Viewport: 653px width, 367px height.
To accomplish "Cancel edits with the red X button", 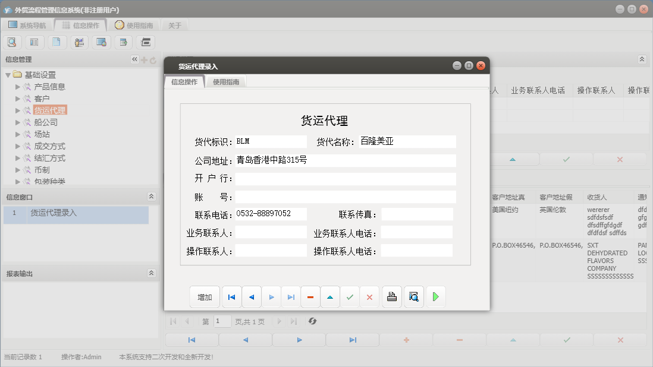I will pyautogui.click(x=369, y=296).
